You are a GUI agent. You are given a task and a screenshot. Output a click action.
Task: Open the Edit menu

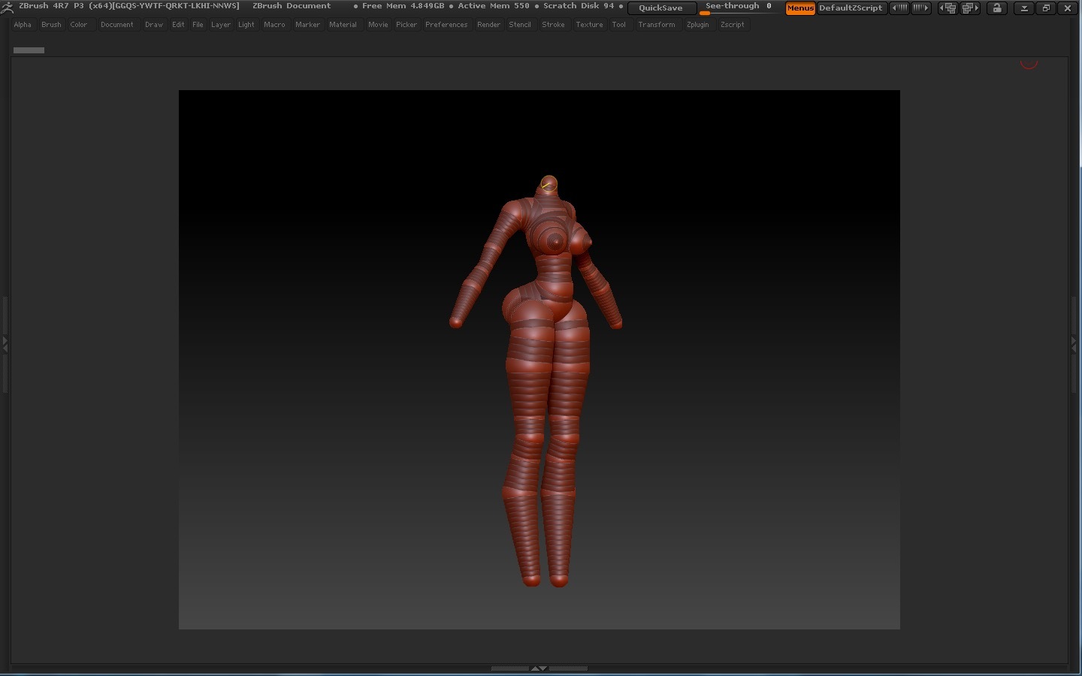[x=178, y=25]
